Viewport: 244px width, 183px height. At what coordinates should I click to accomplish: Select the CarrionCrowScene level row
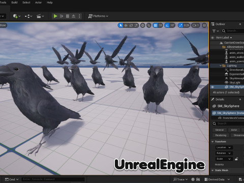pyautogui.click(x=227, y=43)
